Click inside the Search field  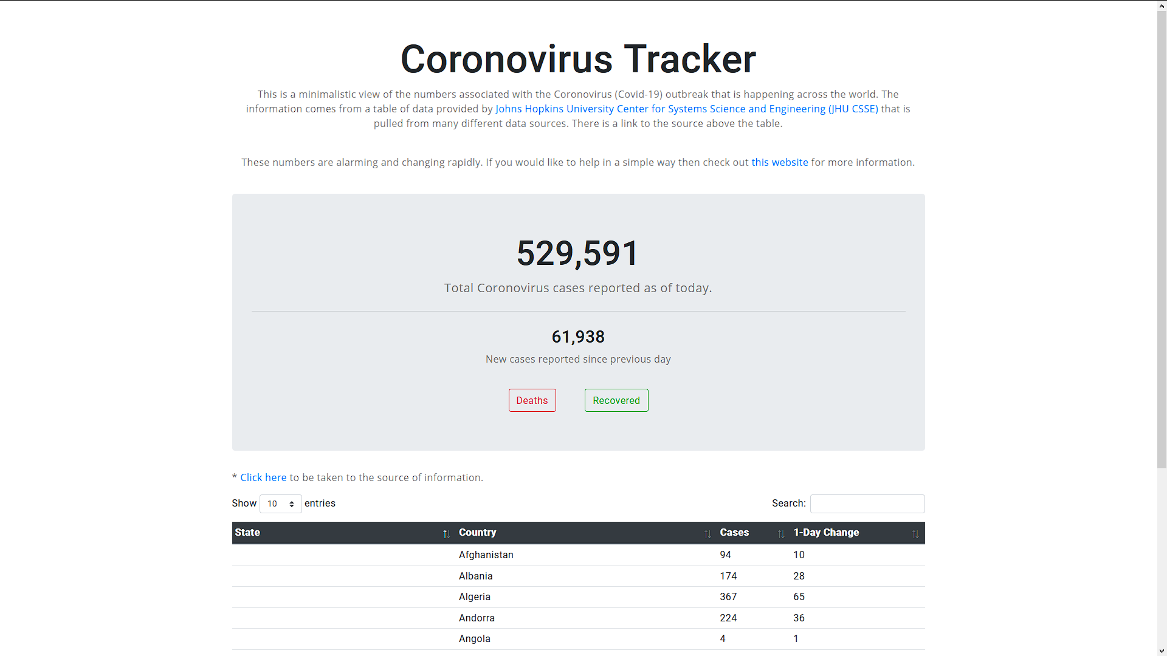867,504
